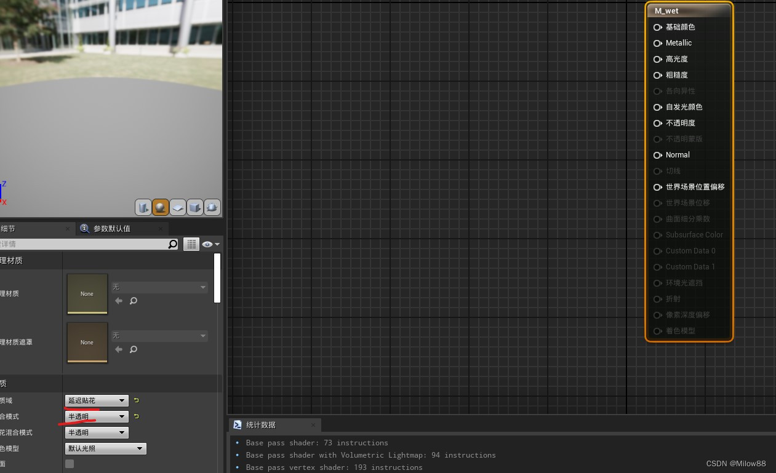Click the 世界场景位置偏移 input pin

657,187
